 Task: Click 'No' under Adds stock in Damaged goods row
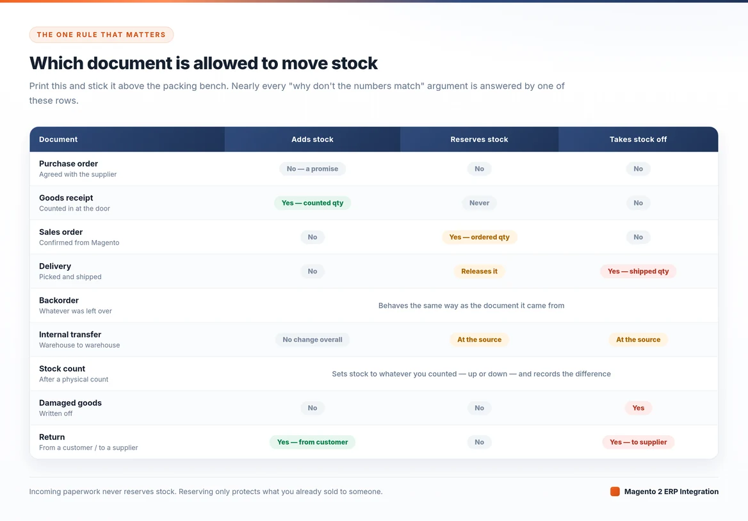coord(313,408)
